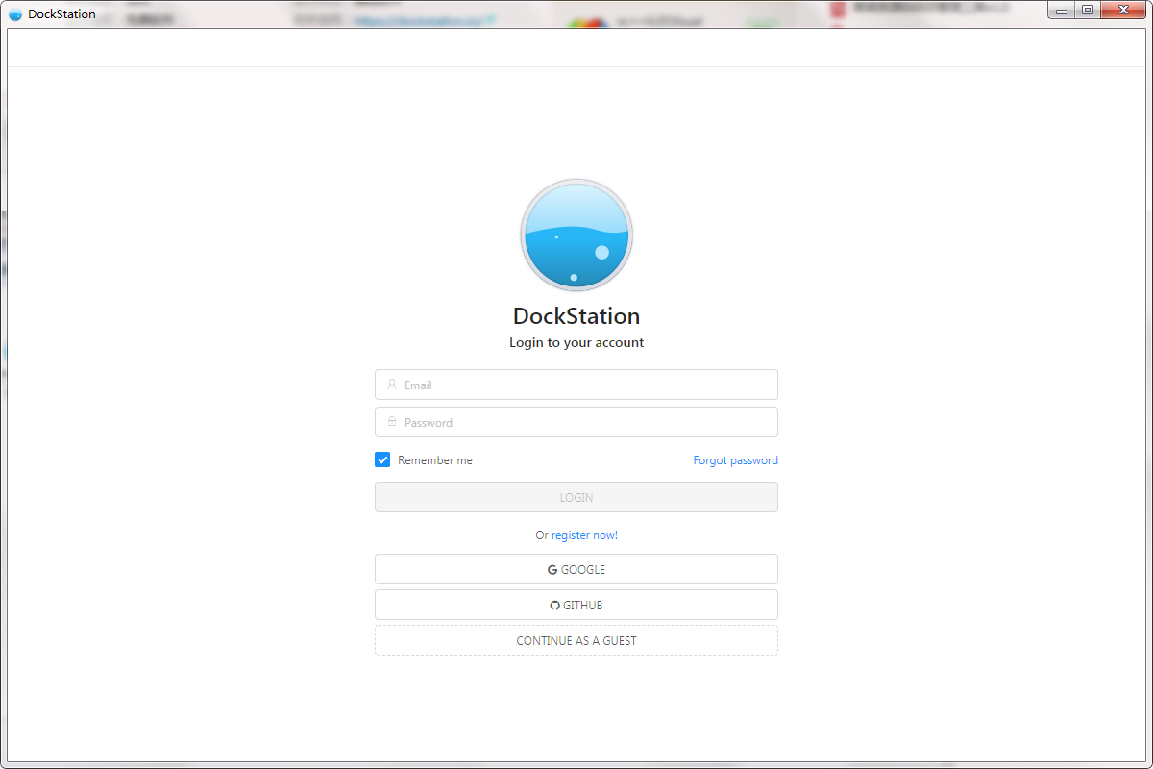Uncheck the Remember me checkbox

382,460
